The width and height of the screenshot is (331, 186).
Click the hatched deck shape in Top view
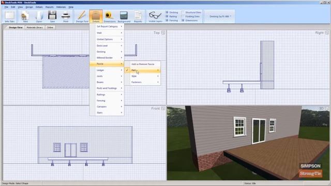(66, 72)
